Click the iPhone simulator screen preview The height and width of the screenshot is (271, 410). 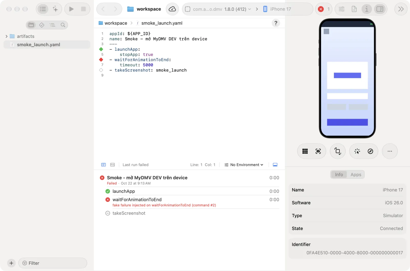pos(347,78)
